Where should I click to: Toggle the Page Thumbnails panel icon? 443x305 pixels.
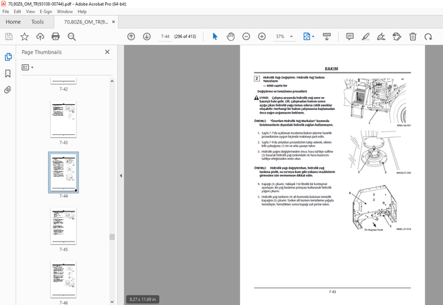(8, 56)
